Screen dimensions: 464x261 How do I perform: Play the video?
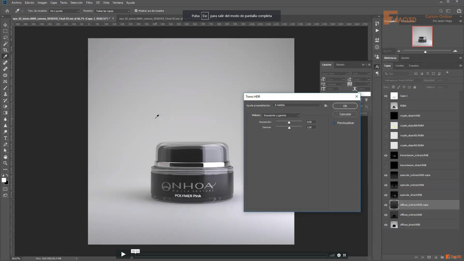[x=123, y=254]
